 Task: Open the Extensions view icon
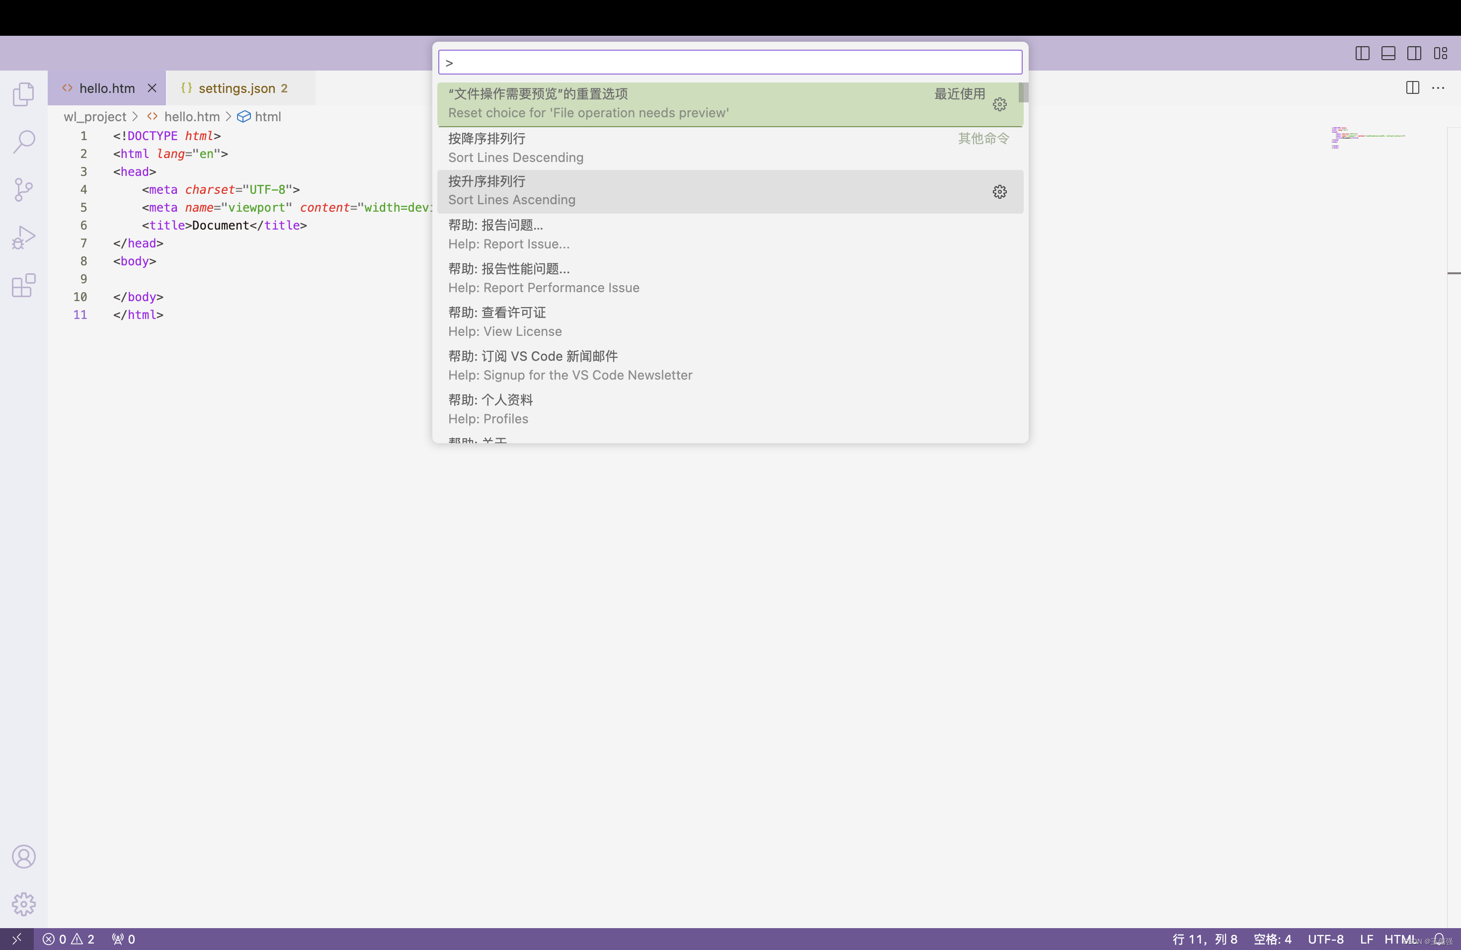[23, 285]
